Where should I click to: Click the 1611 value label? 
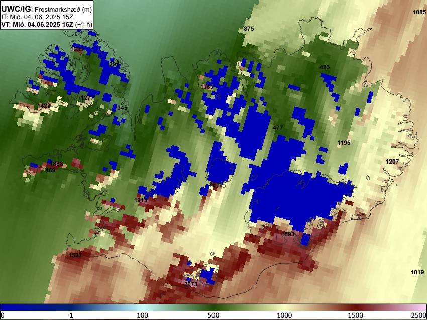(x=216, y=185)
